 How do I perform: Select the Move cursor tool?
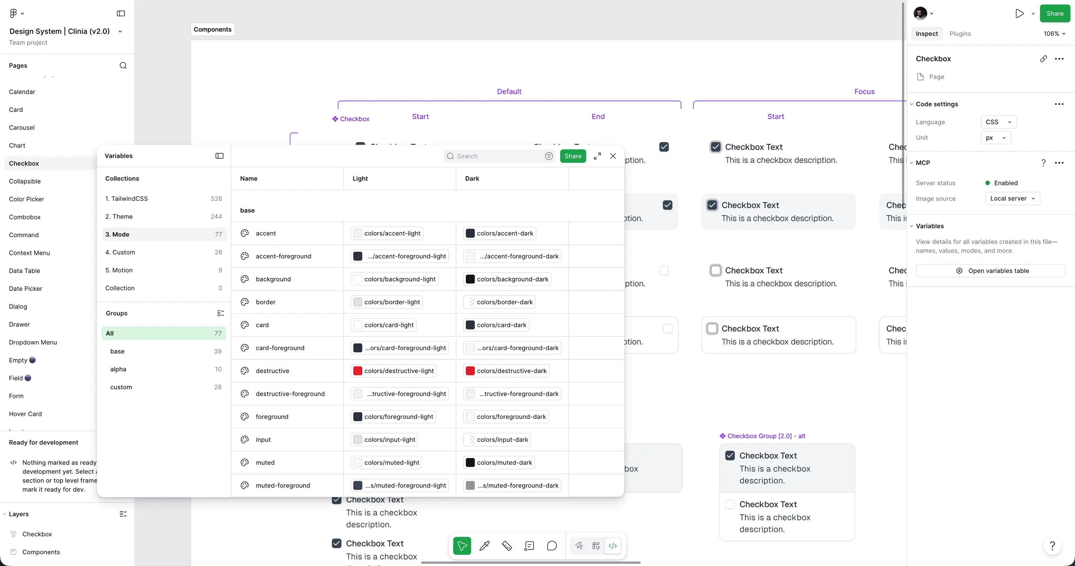tap(462, 546)
